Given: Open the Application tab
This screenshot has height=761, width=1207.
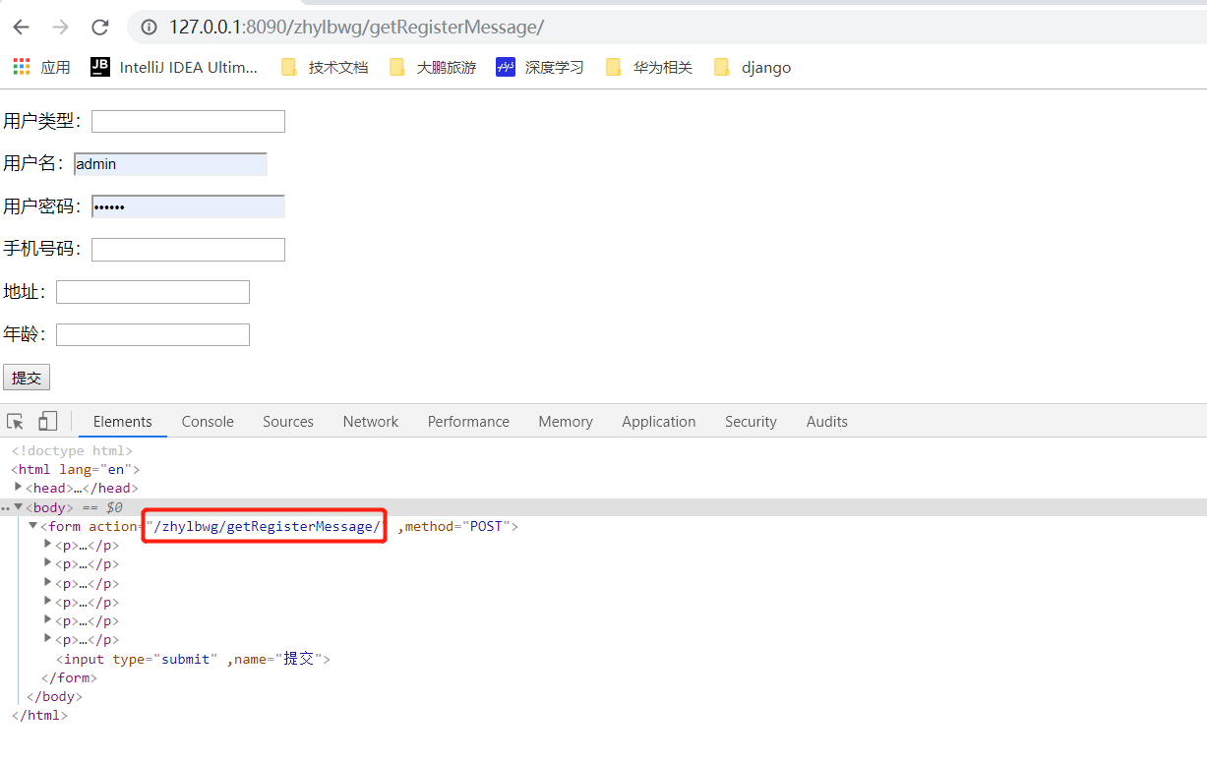Looking at the screenshot, I should (659, 421).
